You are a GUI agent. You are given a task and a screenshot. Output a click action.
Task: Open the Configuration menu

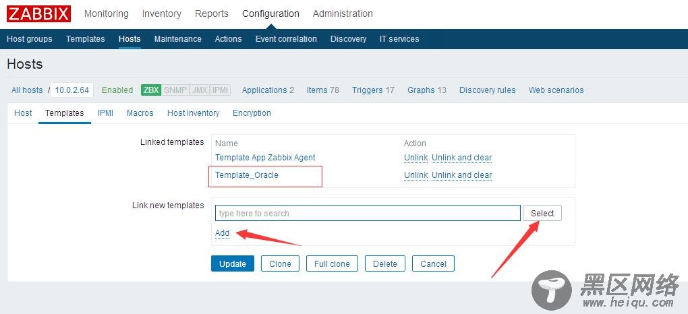click(x=270, y=13)
